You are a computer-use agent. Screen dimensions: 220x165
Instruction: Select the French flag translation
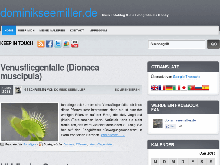162,88
